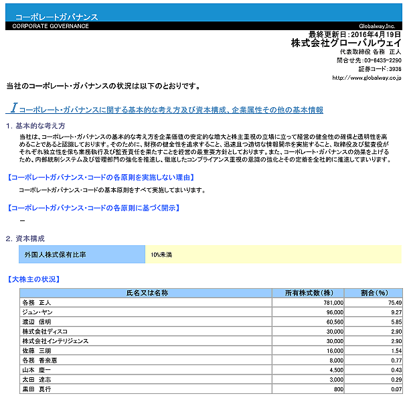This screenshot has width=407, height=400.
Task: Click the 【大株主の状況】 heading
Action: pos(33,279)
